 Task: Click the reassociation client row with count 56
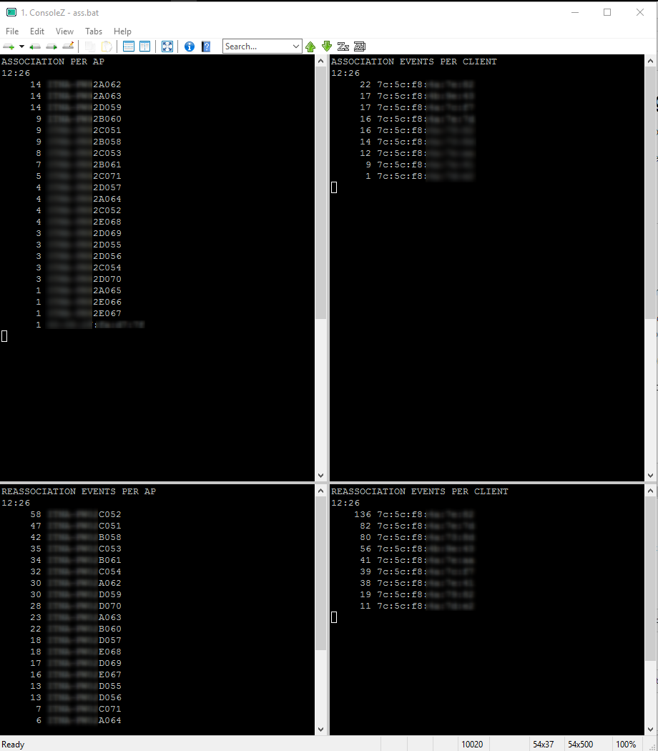click(417, 549)
